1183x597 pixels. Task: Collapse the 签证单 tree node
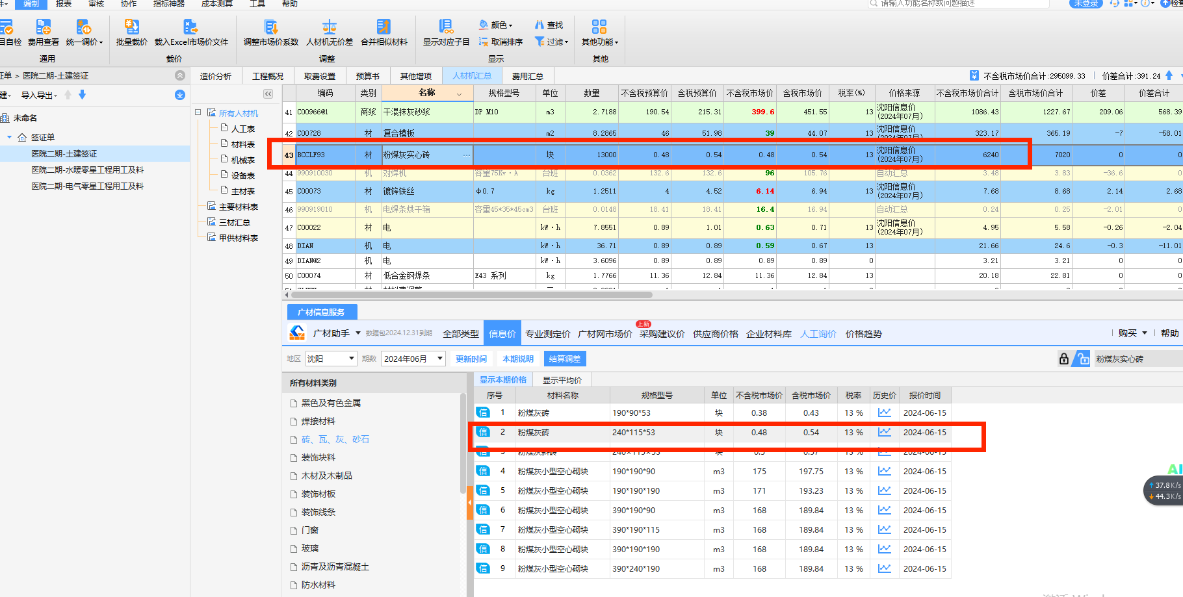[x=9, y=137]
